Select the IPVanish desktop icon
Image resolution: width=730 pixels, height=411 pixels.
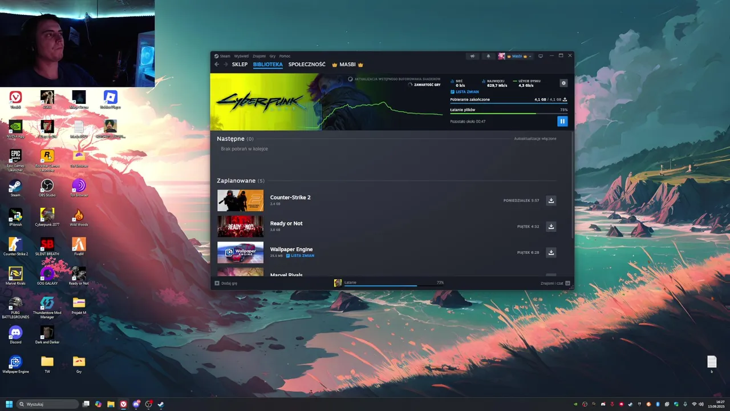coord(15,217)
